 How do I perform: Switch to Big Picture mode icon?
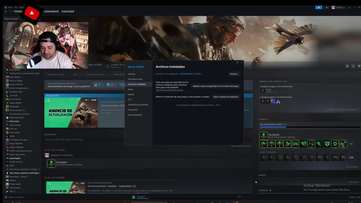349,7
